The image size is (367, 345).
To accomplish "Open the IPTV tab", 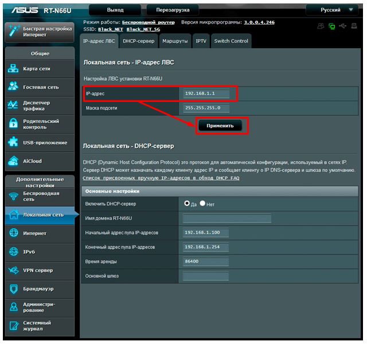I will [x=201, y=41].
